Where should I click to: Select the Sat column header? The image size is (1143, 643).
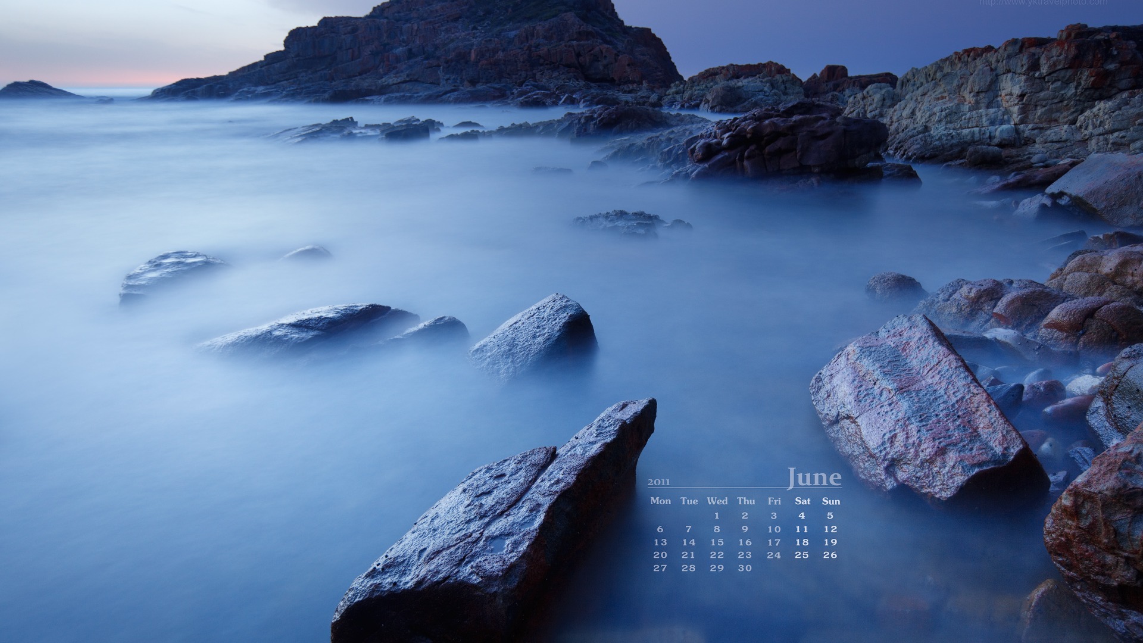802,501
